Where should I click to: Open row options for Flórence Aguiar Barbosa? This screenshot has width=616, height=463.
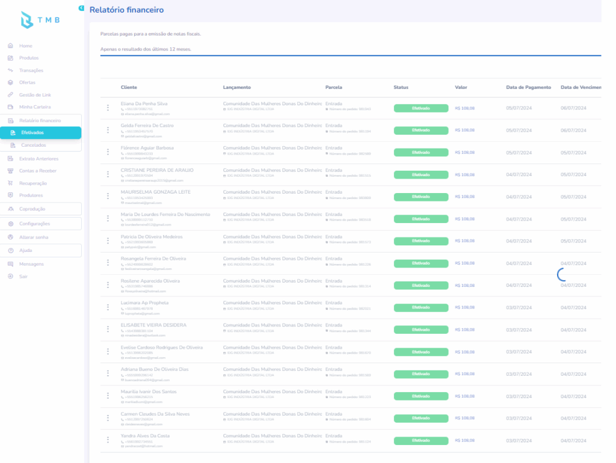[x=108, y=152]
